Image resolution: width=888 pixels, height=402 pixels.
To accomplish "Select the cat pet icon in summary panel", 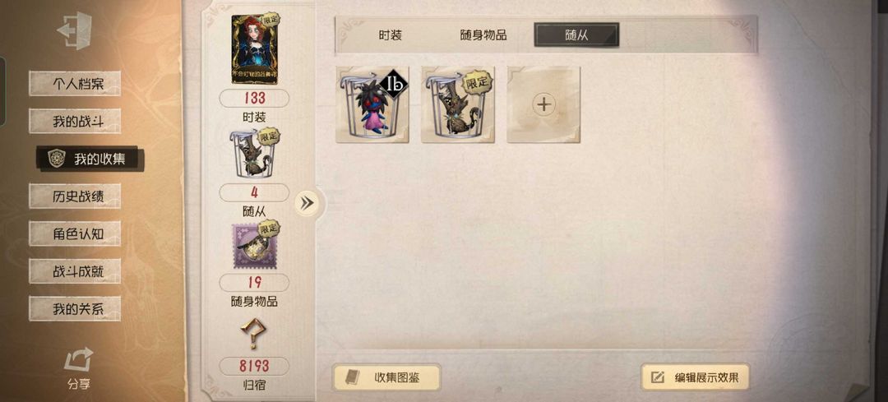I will (254, 154).
